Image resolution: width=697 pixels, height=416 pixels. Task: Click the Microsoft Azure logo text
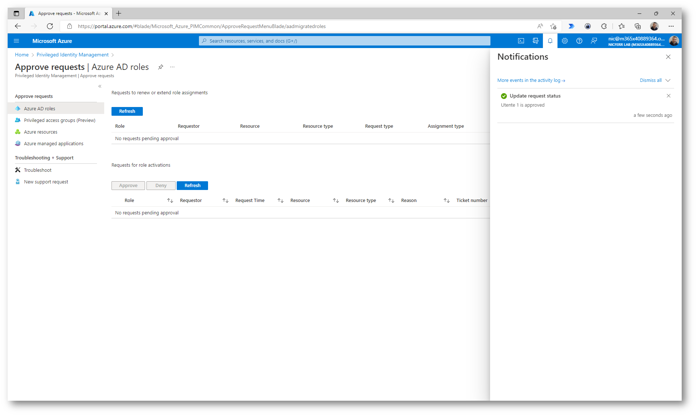[x=52, y=41]
